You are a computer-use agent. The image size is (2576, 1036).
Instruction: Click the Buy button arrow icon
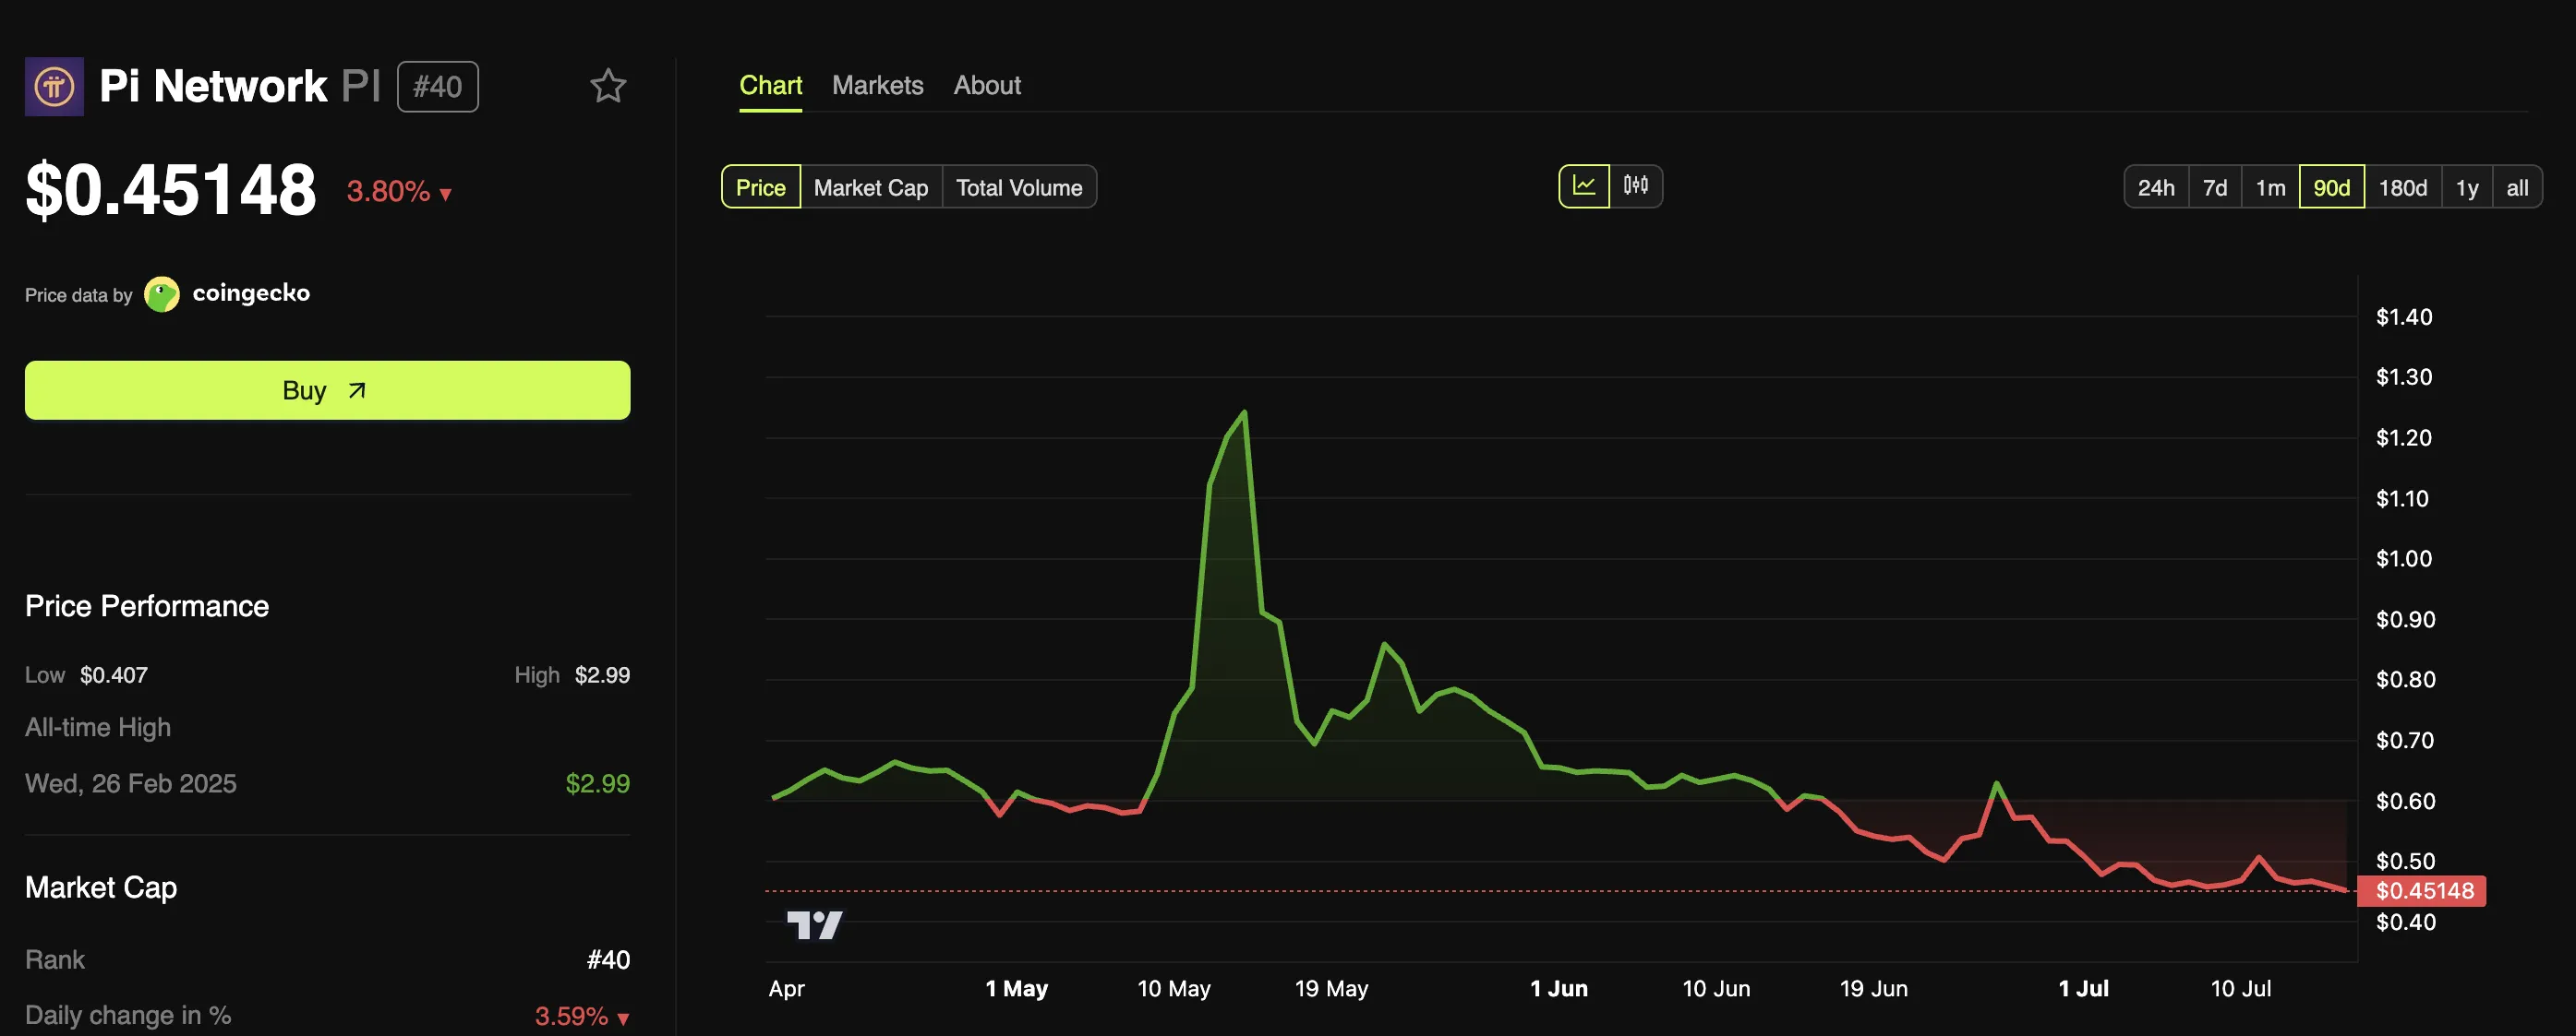point(357,390)
